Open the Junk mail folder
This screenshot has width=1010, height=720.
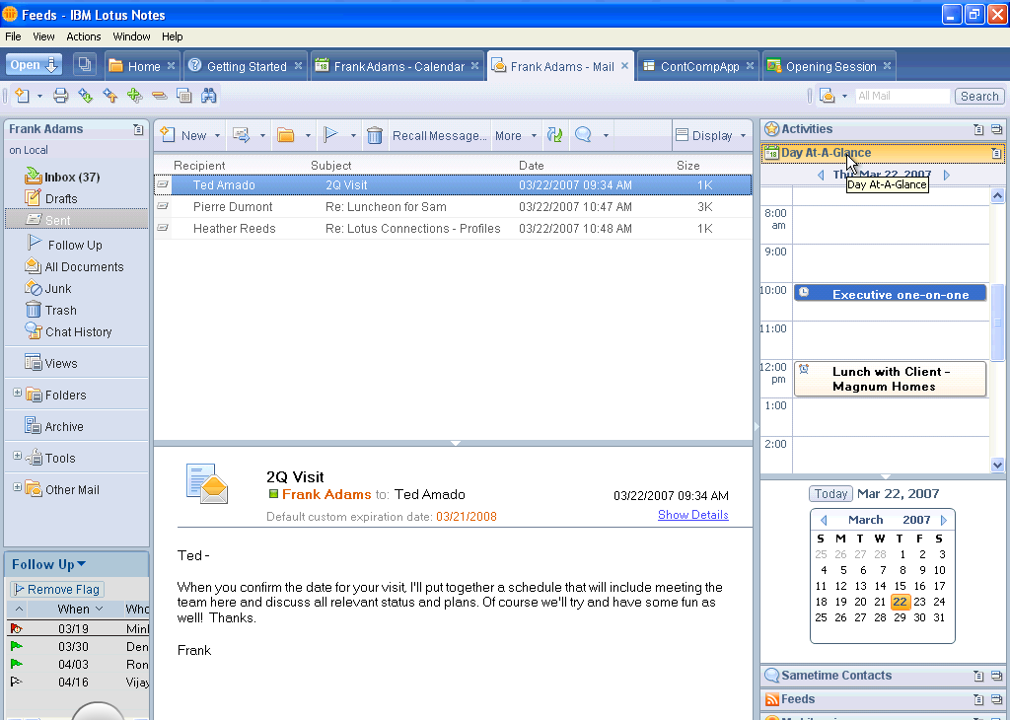58,289
